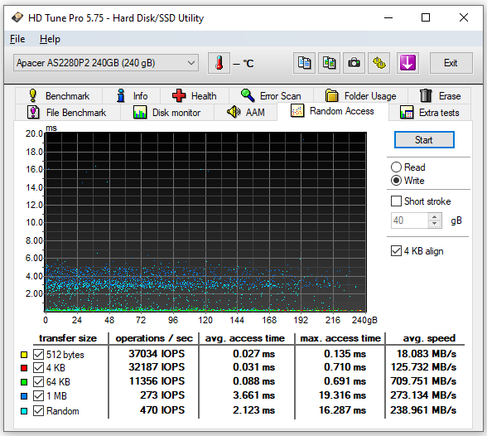Click the copy text to clipboard icon
This screenshot has height=436, width=487.
click(x=304, y=63)
